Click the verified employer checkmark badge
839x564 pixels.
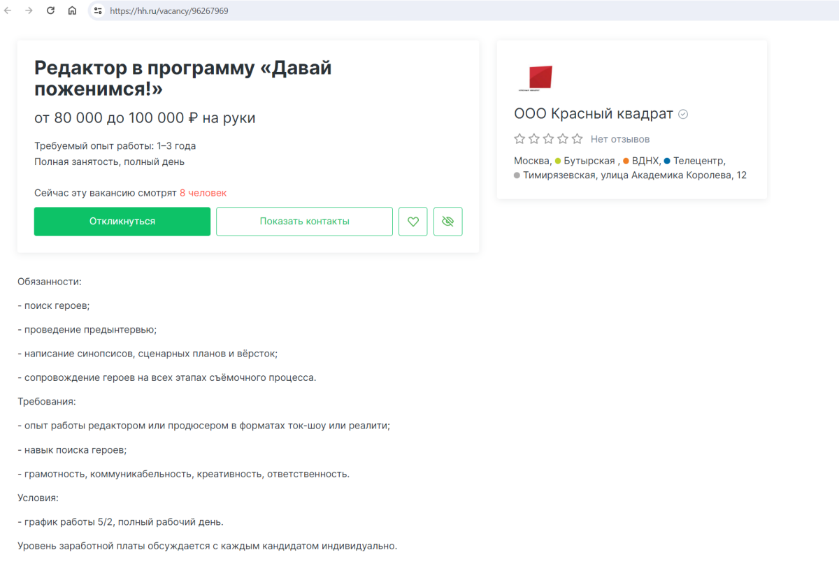click(683, 115)
